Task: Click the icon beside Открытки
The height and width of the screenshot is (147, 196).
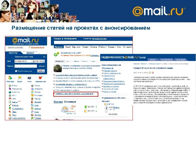Action: (32, 89)
